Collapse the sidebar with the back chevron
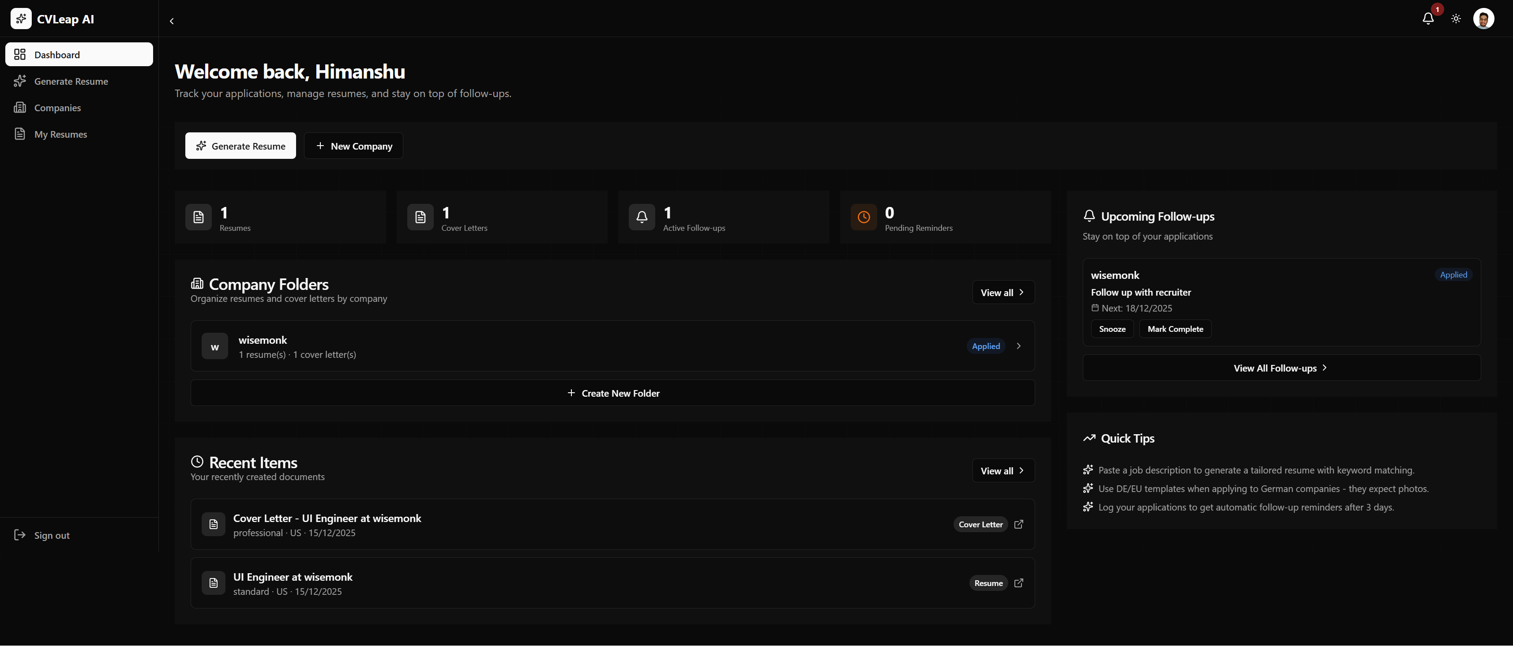Image resolution: width=1513 pixels, height=646 pixels. tap(172, 21)
